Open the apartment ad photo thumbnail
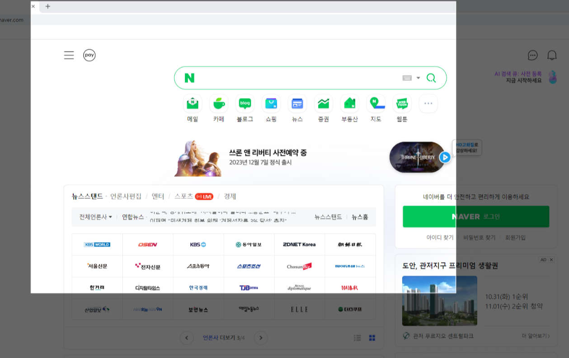Image resolution: width=569 pixels, height=358 pixels. point(440,301)
